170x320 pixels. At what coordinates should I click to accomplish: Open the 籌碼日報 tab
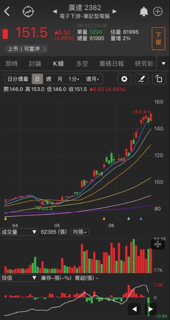click(111, 64)
